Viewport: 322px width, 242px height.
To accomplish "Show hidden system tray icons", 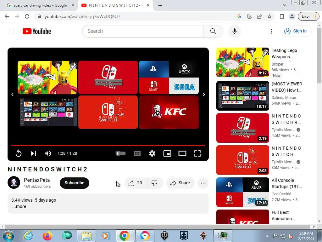I will pos(267,236).
